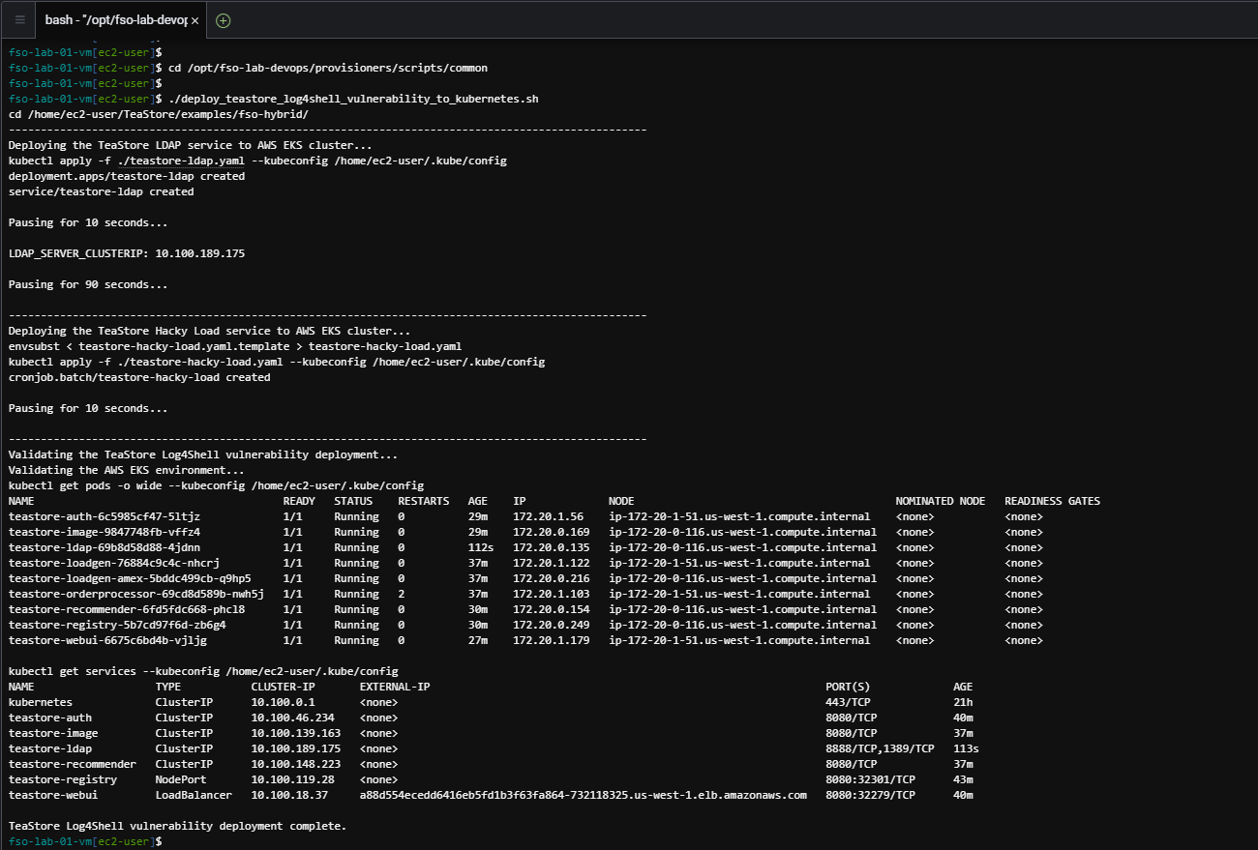The width and height of the screenshot is (1258, 850).
Task: Click the 'kubectl get services' command line
Action: (x=203, y=671)
